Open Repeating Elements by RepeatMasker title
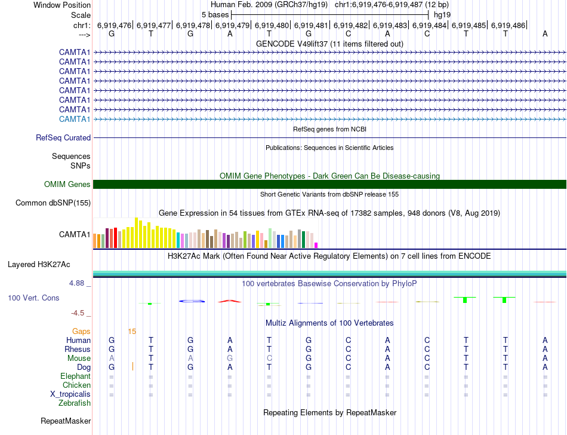This screenshot has height=435, width=567. point(329,412)
